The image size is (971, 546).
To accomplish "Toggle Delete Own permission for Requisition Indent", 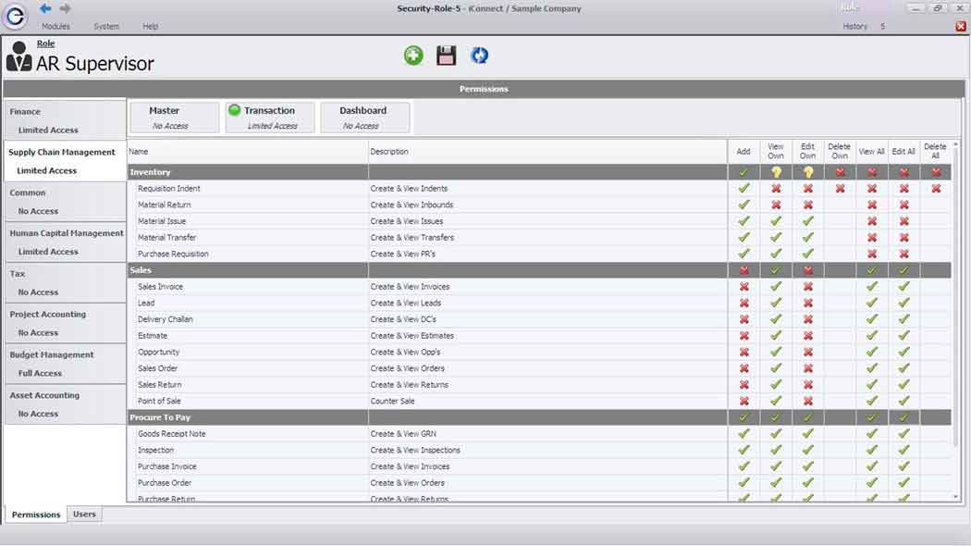I will [x=840, y=189].
